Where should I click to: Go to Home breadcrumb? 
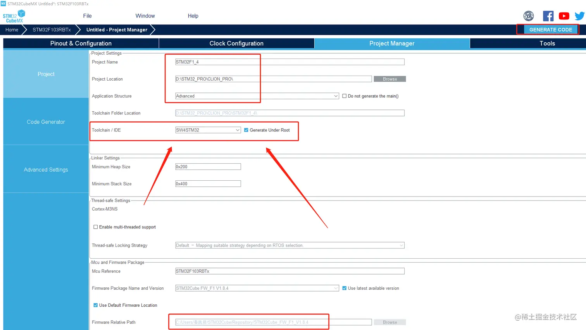coord(12,30)
